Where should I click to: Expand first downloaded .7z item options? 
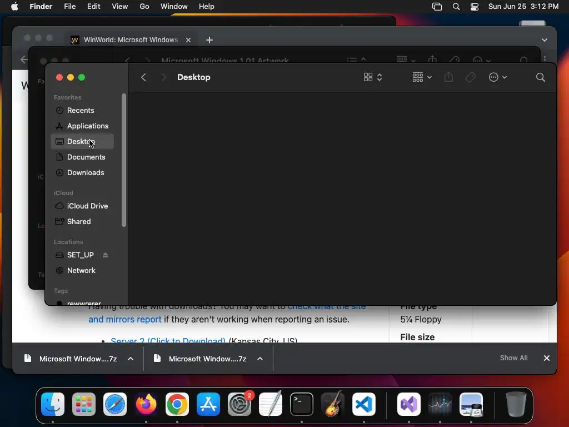click(x=131, y=359)
